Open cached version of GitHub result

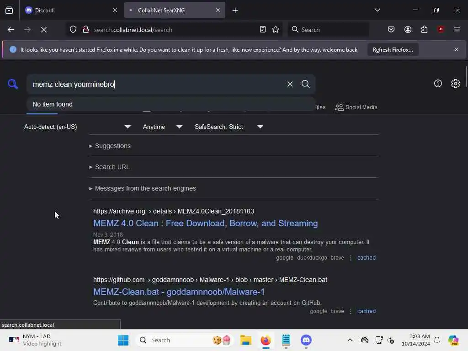pyautogui.click(x=366, y=311)
